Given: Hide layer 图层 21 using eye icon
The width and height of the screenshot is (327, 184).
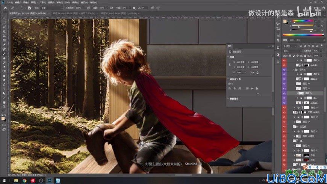Looking at the screenshot, I should (284, 146).
